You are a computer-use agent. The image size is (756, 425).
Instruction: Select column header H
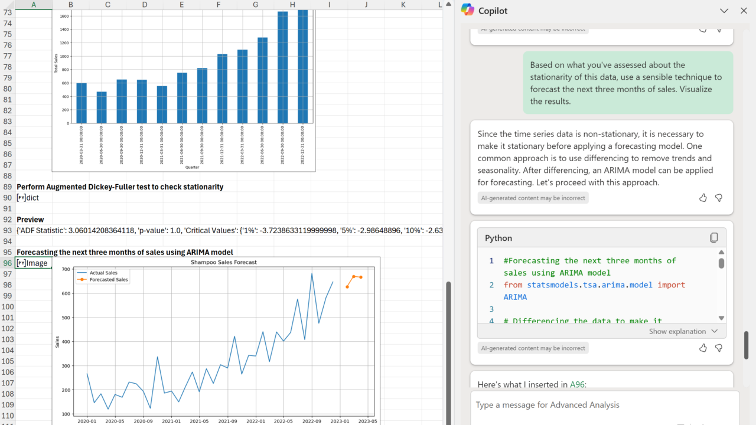tap(292, 5)
